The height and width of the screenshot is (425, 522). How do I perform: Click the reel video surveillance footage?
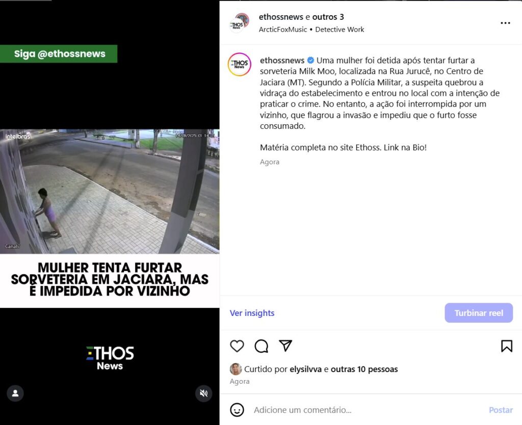(x=110, y=192)
